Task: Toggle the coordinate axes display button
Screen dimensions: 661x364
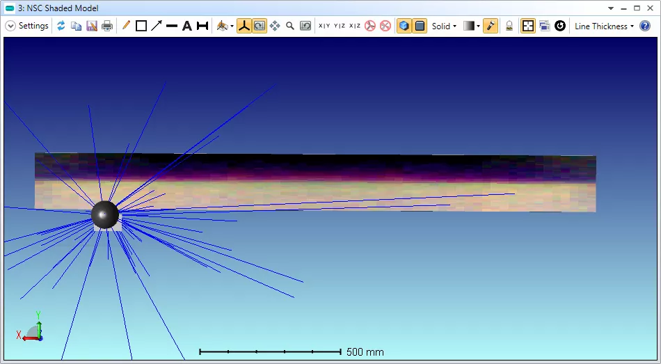Action: (244, 26)
